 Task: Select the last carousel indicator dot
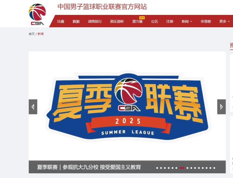point(214,168)
